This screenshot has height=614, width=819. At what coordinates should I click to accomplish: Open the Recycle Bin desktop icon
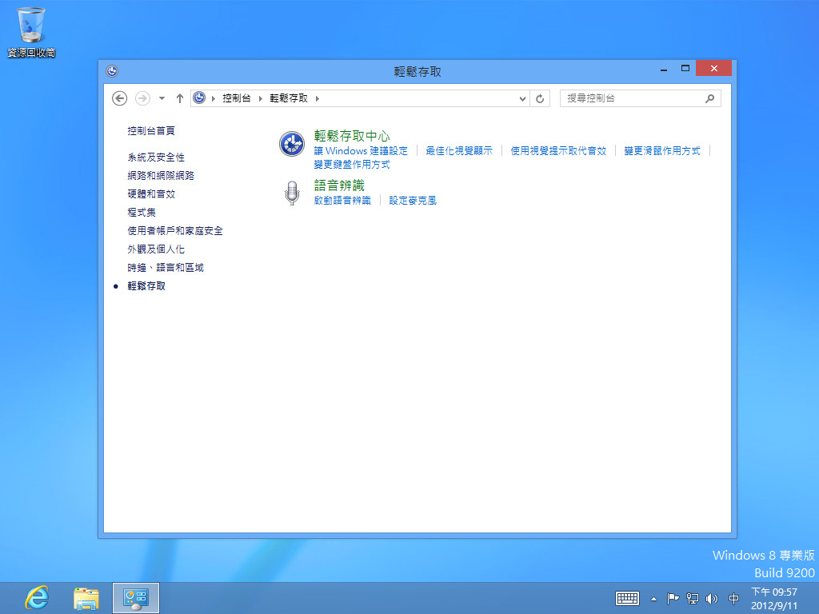tap(31, 31)
